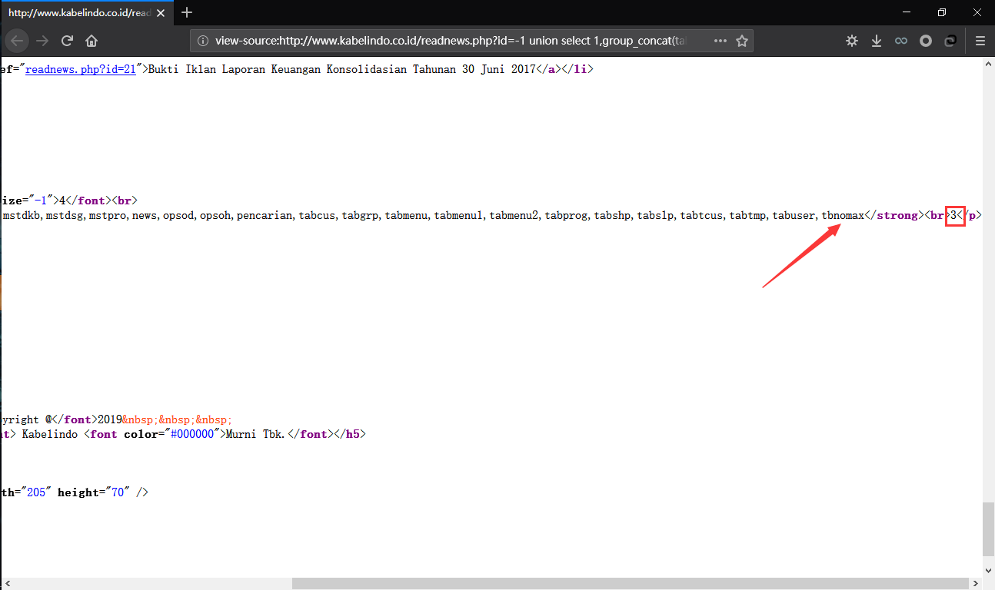Click the infinity-shaped extension icon

tap(901, 41)
